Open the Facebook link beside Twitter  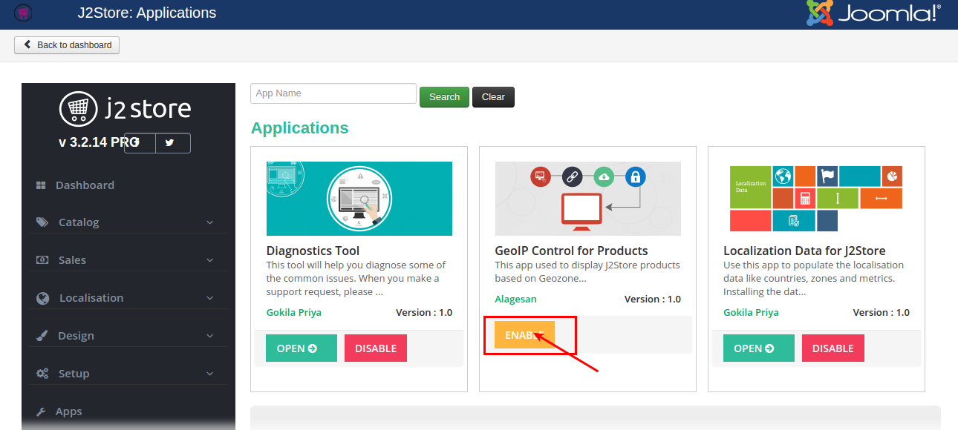tap(140, 142)
